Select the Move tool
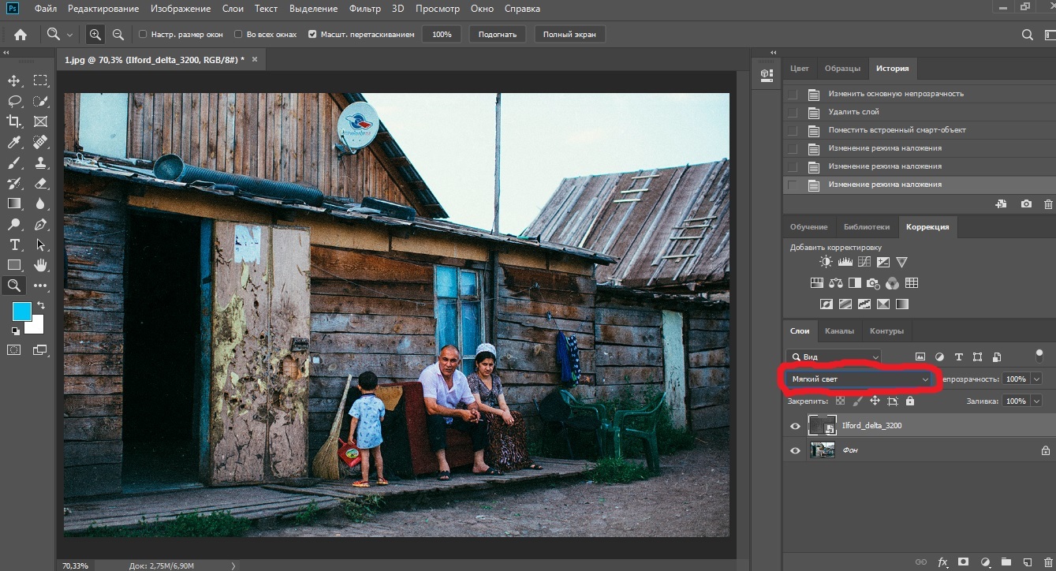The image size is (1056, 571). point(14,80)
